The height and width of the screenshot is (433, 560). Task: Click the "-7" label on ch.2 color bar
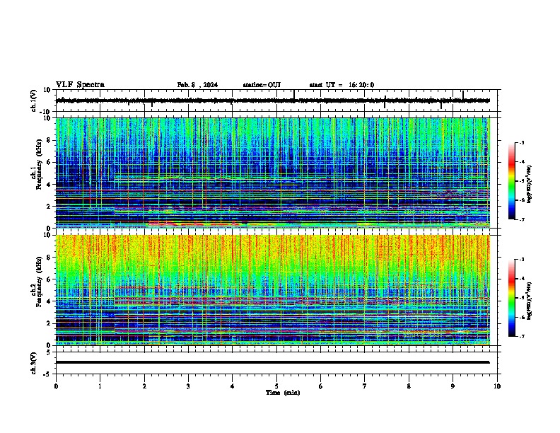coord(522,337)
